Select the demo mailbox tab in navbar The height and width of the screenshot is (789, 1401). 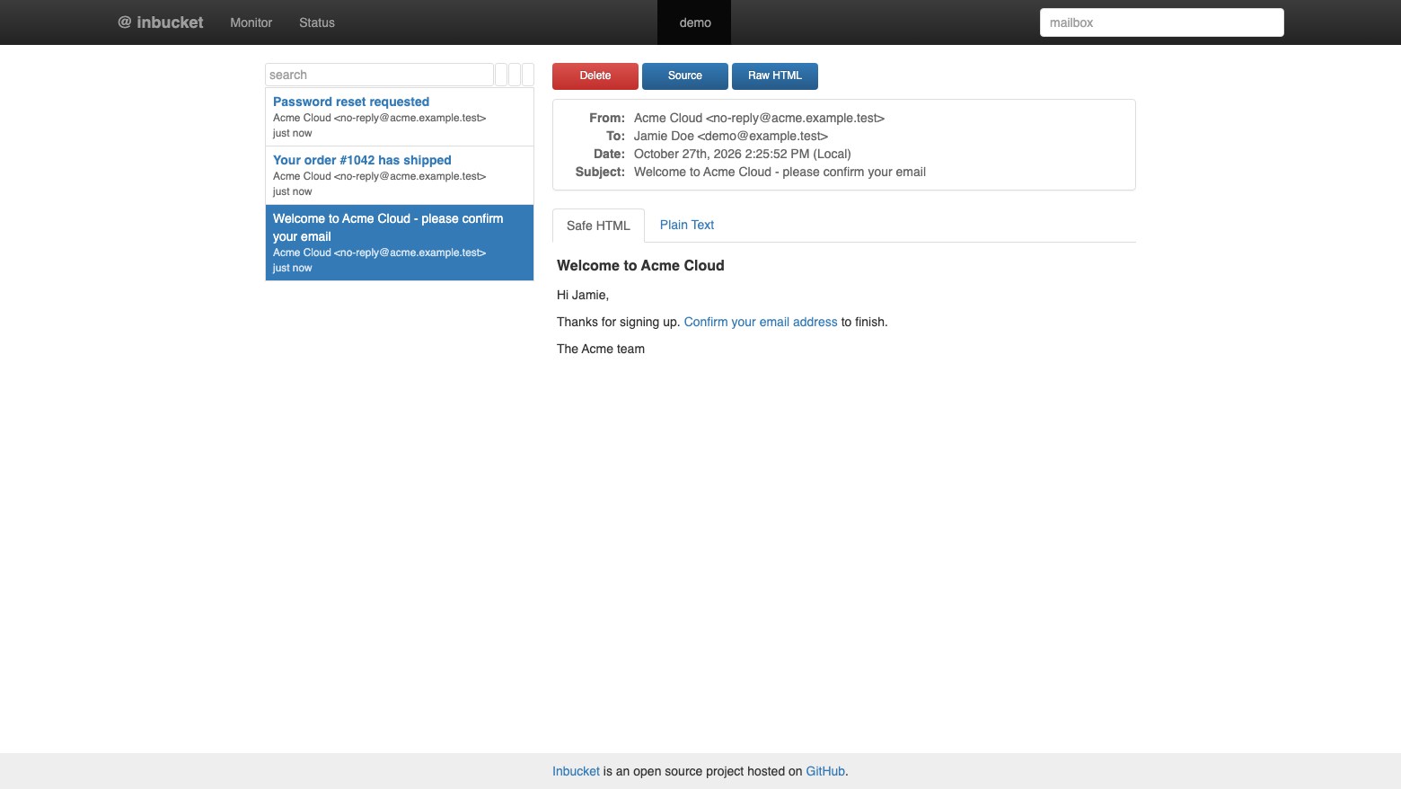click(695, 22)
